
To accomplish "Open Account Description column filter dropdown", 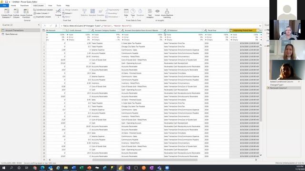I will pos(162,30).
